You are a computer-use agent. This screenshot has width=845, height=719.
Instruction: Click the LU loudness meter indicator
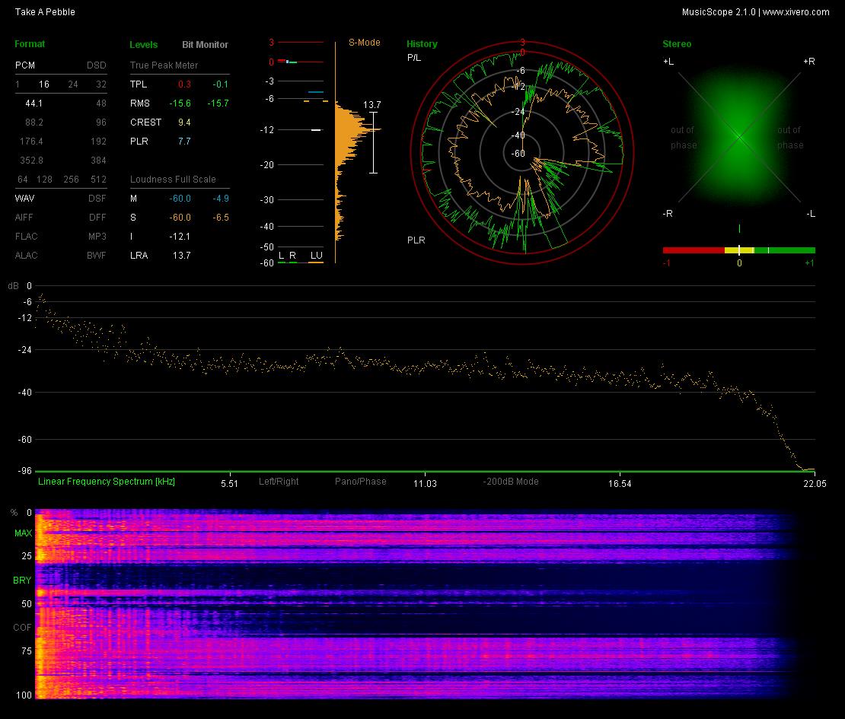(317, 256)
